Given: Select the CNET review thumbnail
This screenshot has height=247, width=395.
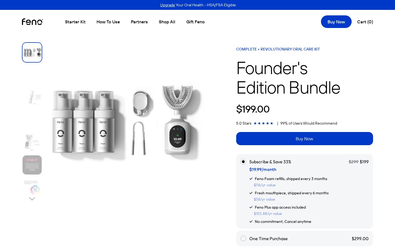Looking at the screenshot, I should pos(32,165).
